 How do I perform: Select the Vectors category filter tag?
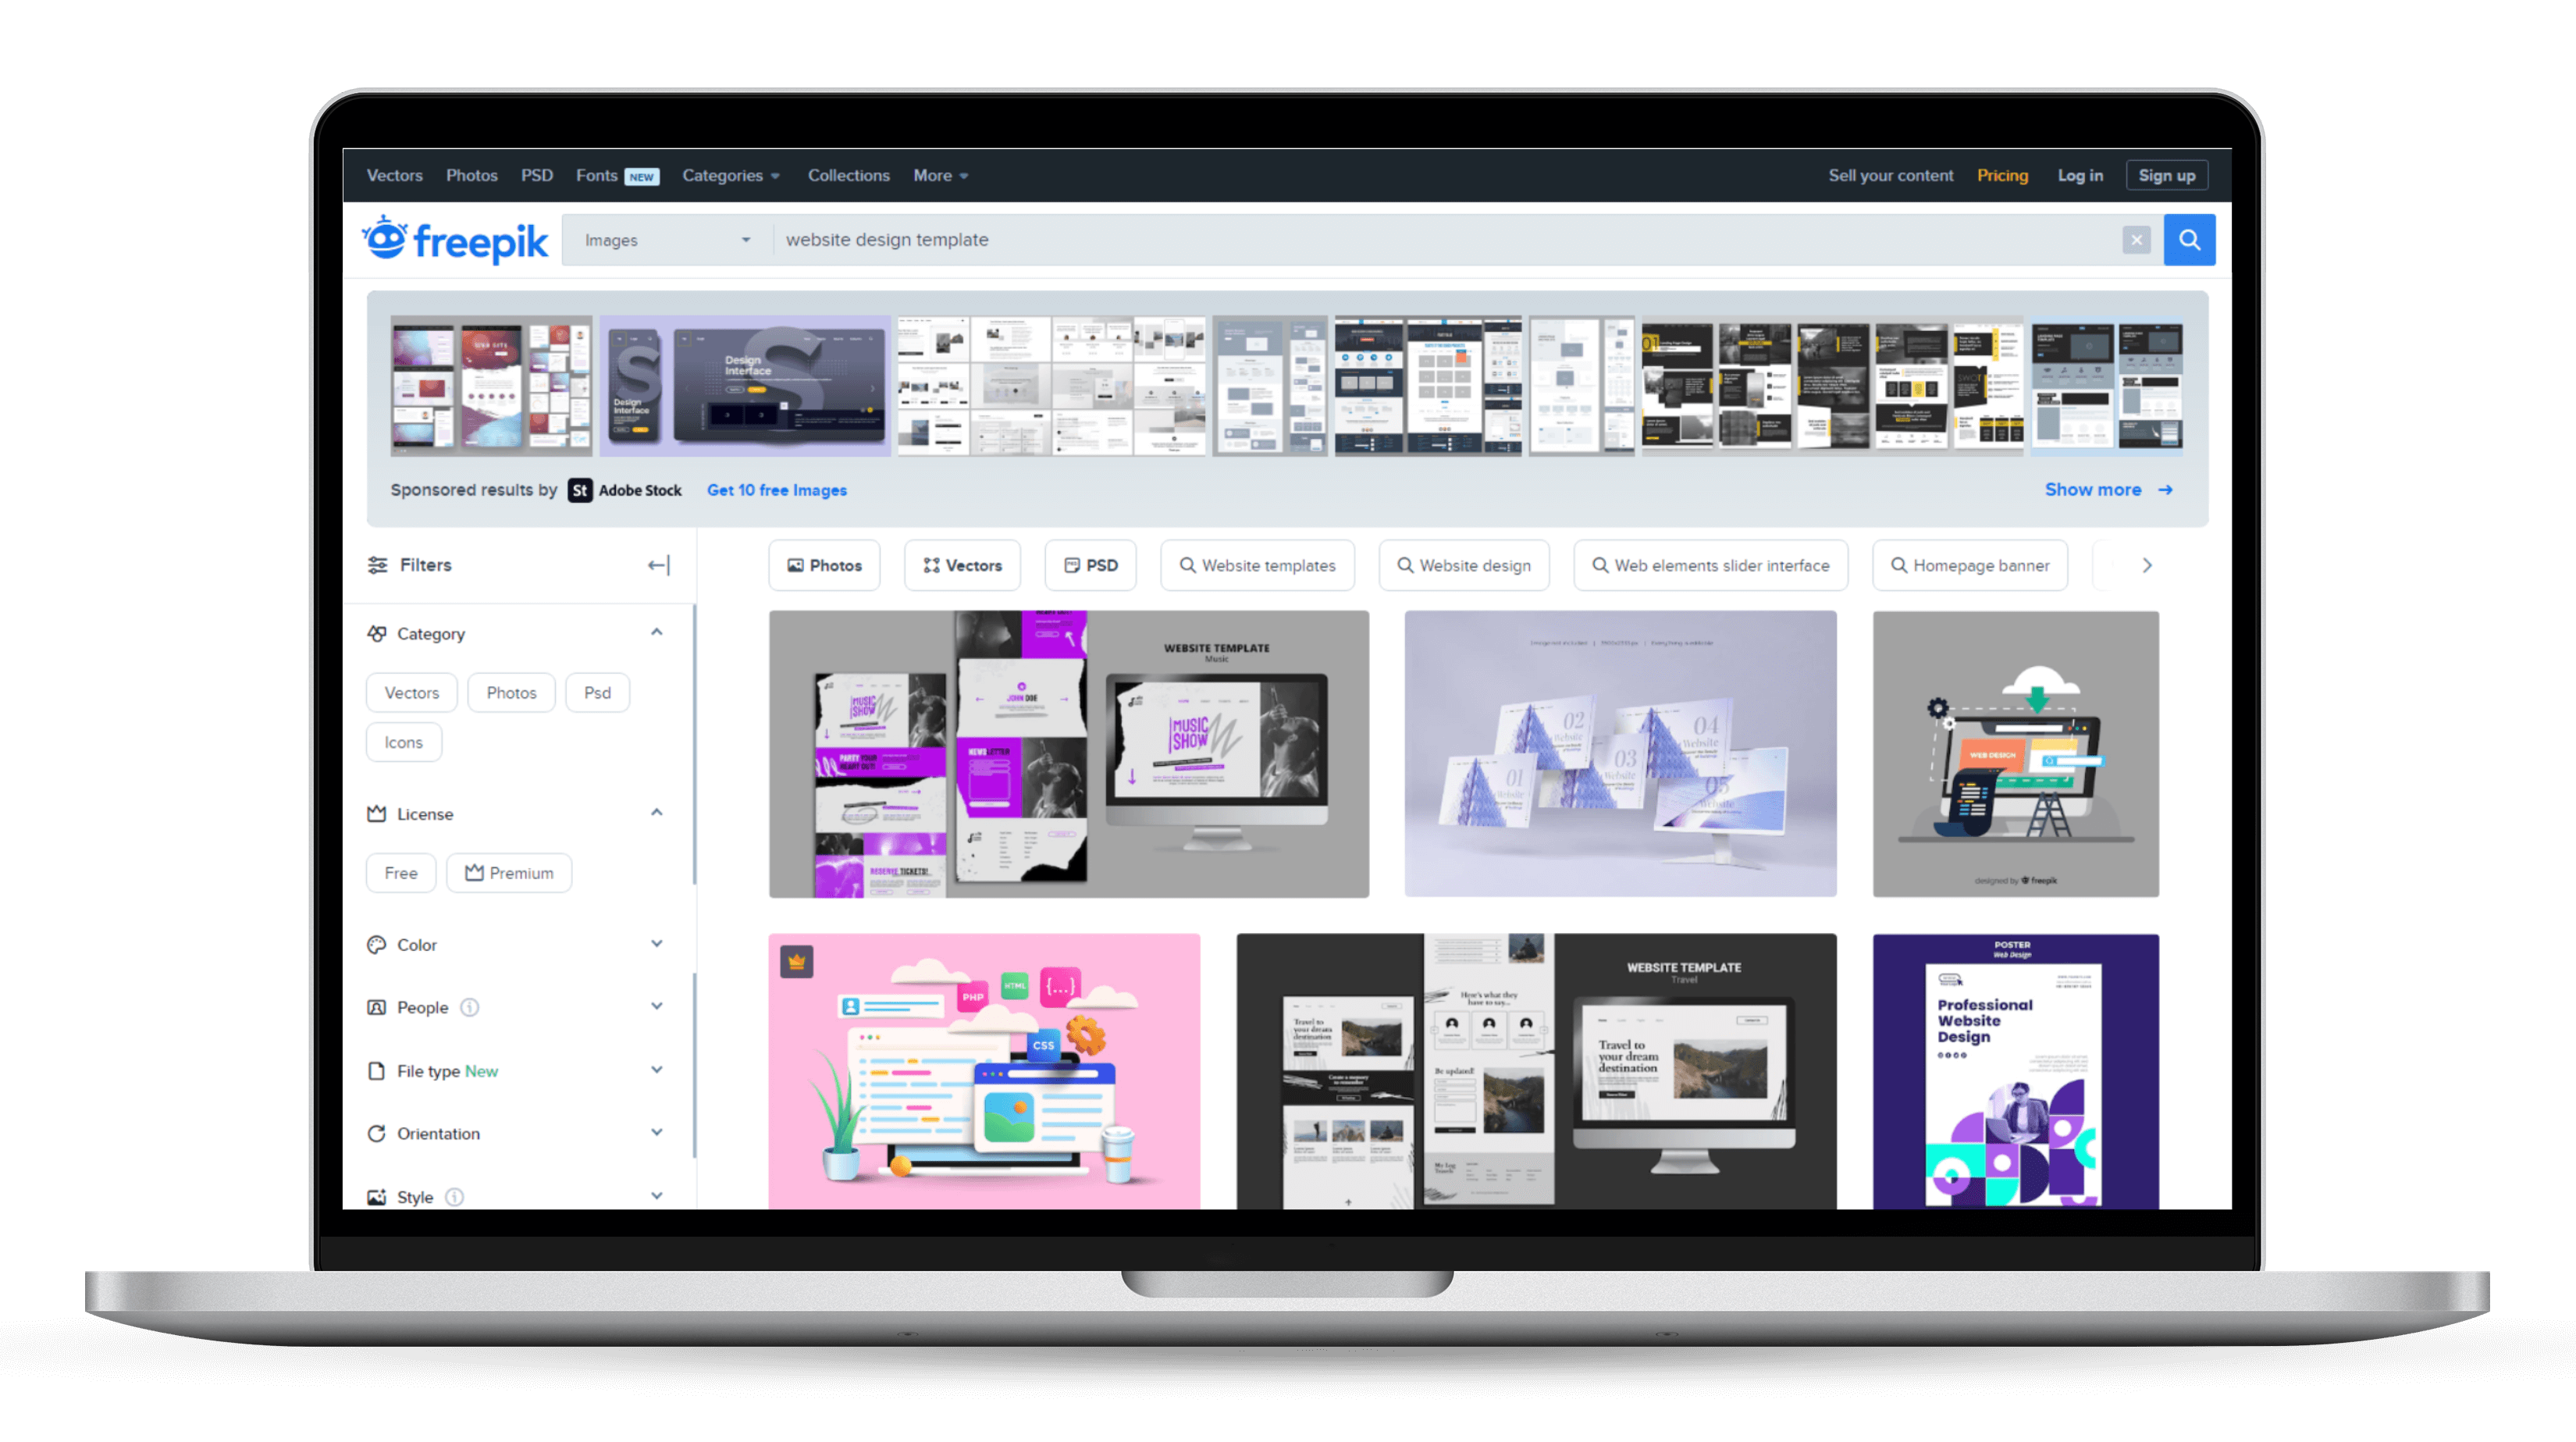[x=412, y=692]
